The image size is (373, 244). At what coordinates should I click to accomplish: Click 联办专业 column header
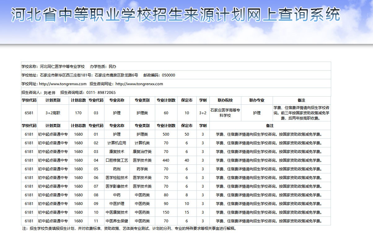257,100
